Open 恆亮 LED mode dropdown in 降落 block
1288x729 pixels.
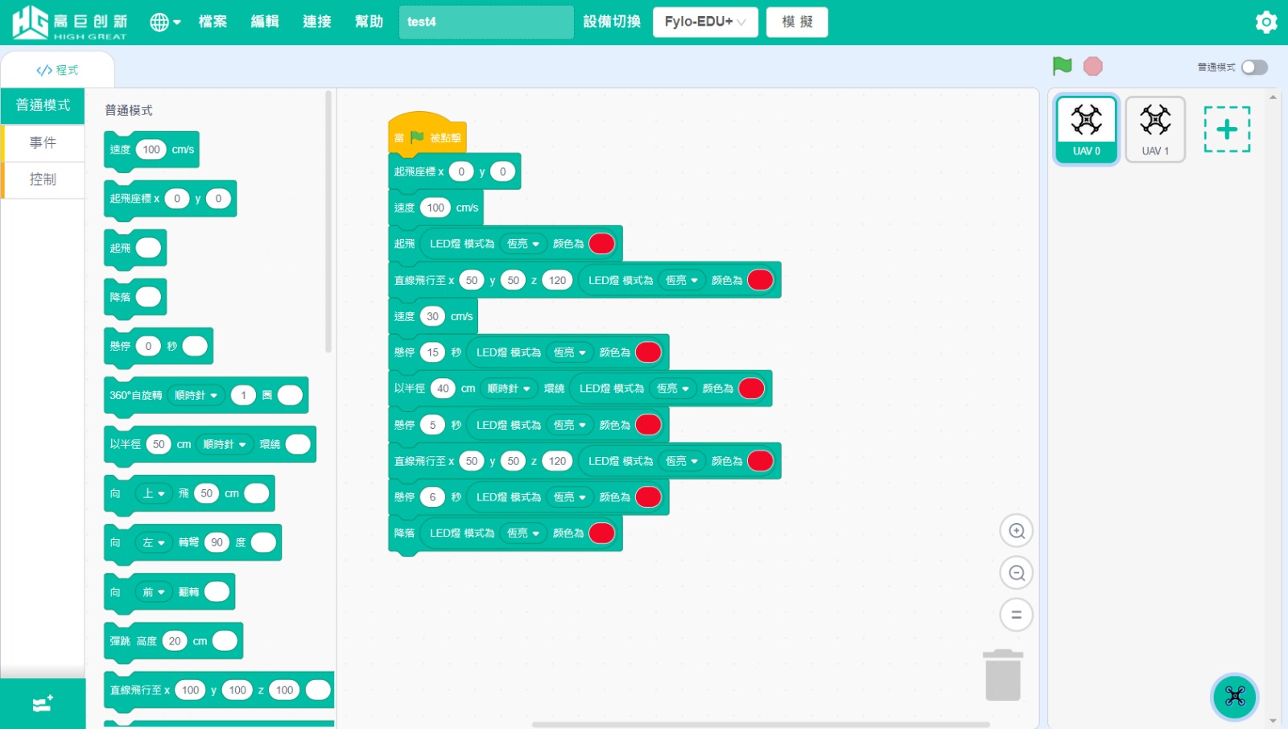522,533
